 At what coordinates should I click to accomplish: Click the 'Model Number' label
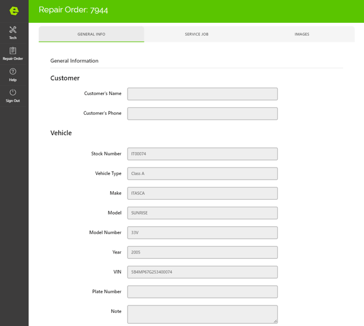pyautogui.click(x=105, y=232)
